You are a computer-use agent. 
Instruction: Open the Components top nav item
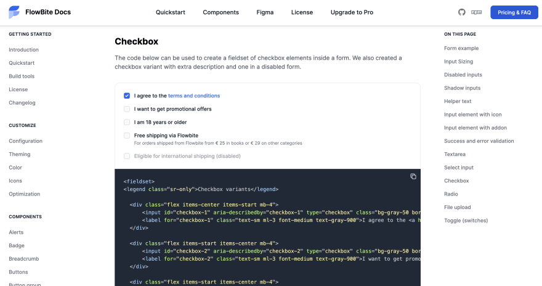click(x=221, y=12)
